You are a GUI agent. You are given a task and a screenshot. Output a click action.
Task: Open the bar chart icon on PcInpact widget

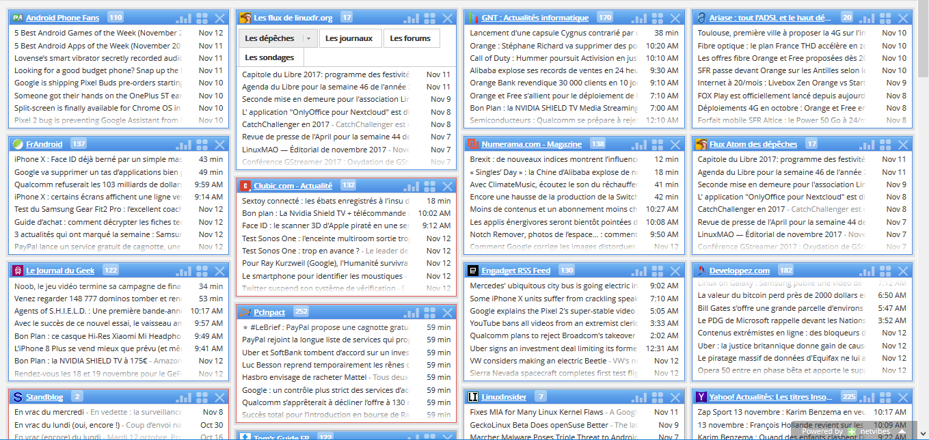click(x=411, y=312)
